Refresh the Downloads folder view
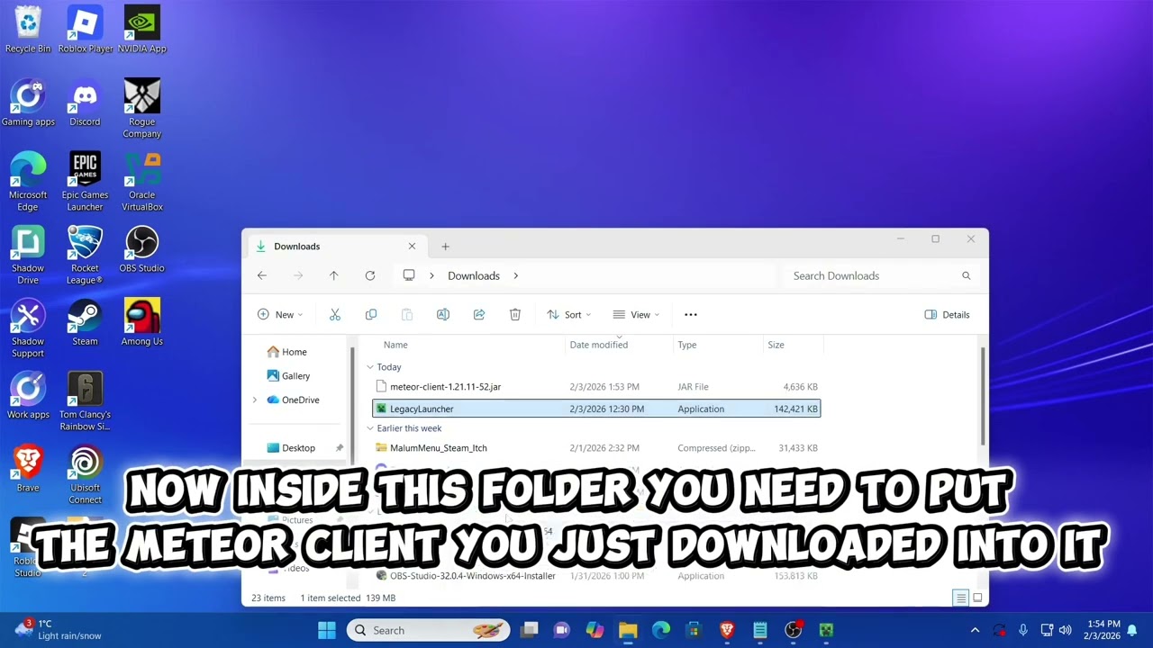Viewport: 1153px width, 648px height. [x=370, y=275]
